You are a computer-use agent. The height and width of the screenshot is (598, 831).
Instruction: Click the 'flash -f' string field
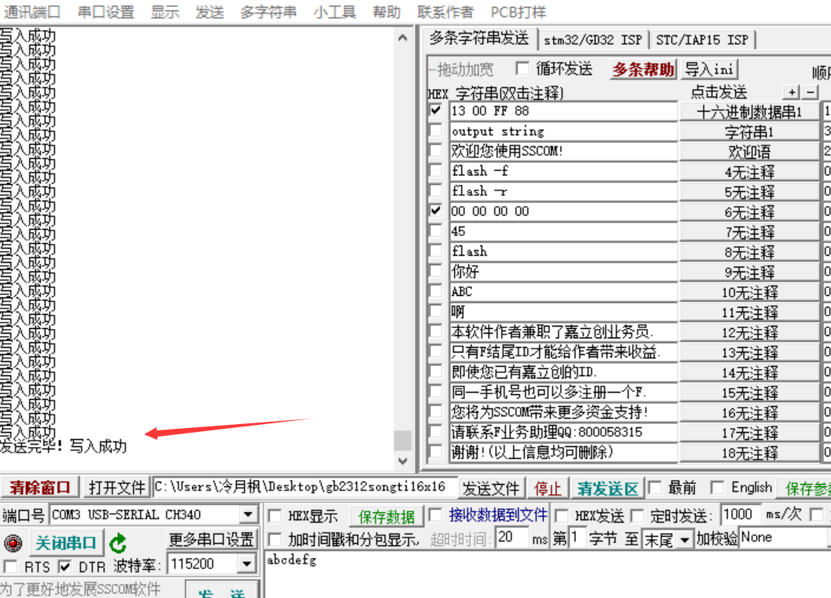(x=563, y=171)
